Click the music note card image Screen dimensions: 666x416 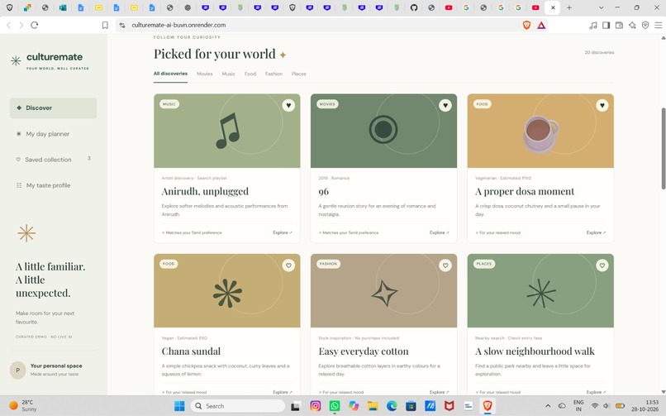click(226, 131)
